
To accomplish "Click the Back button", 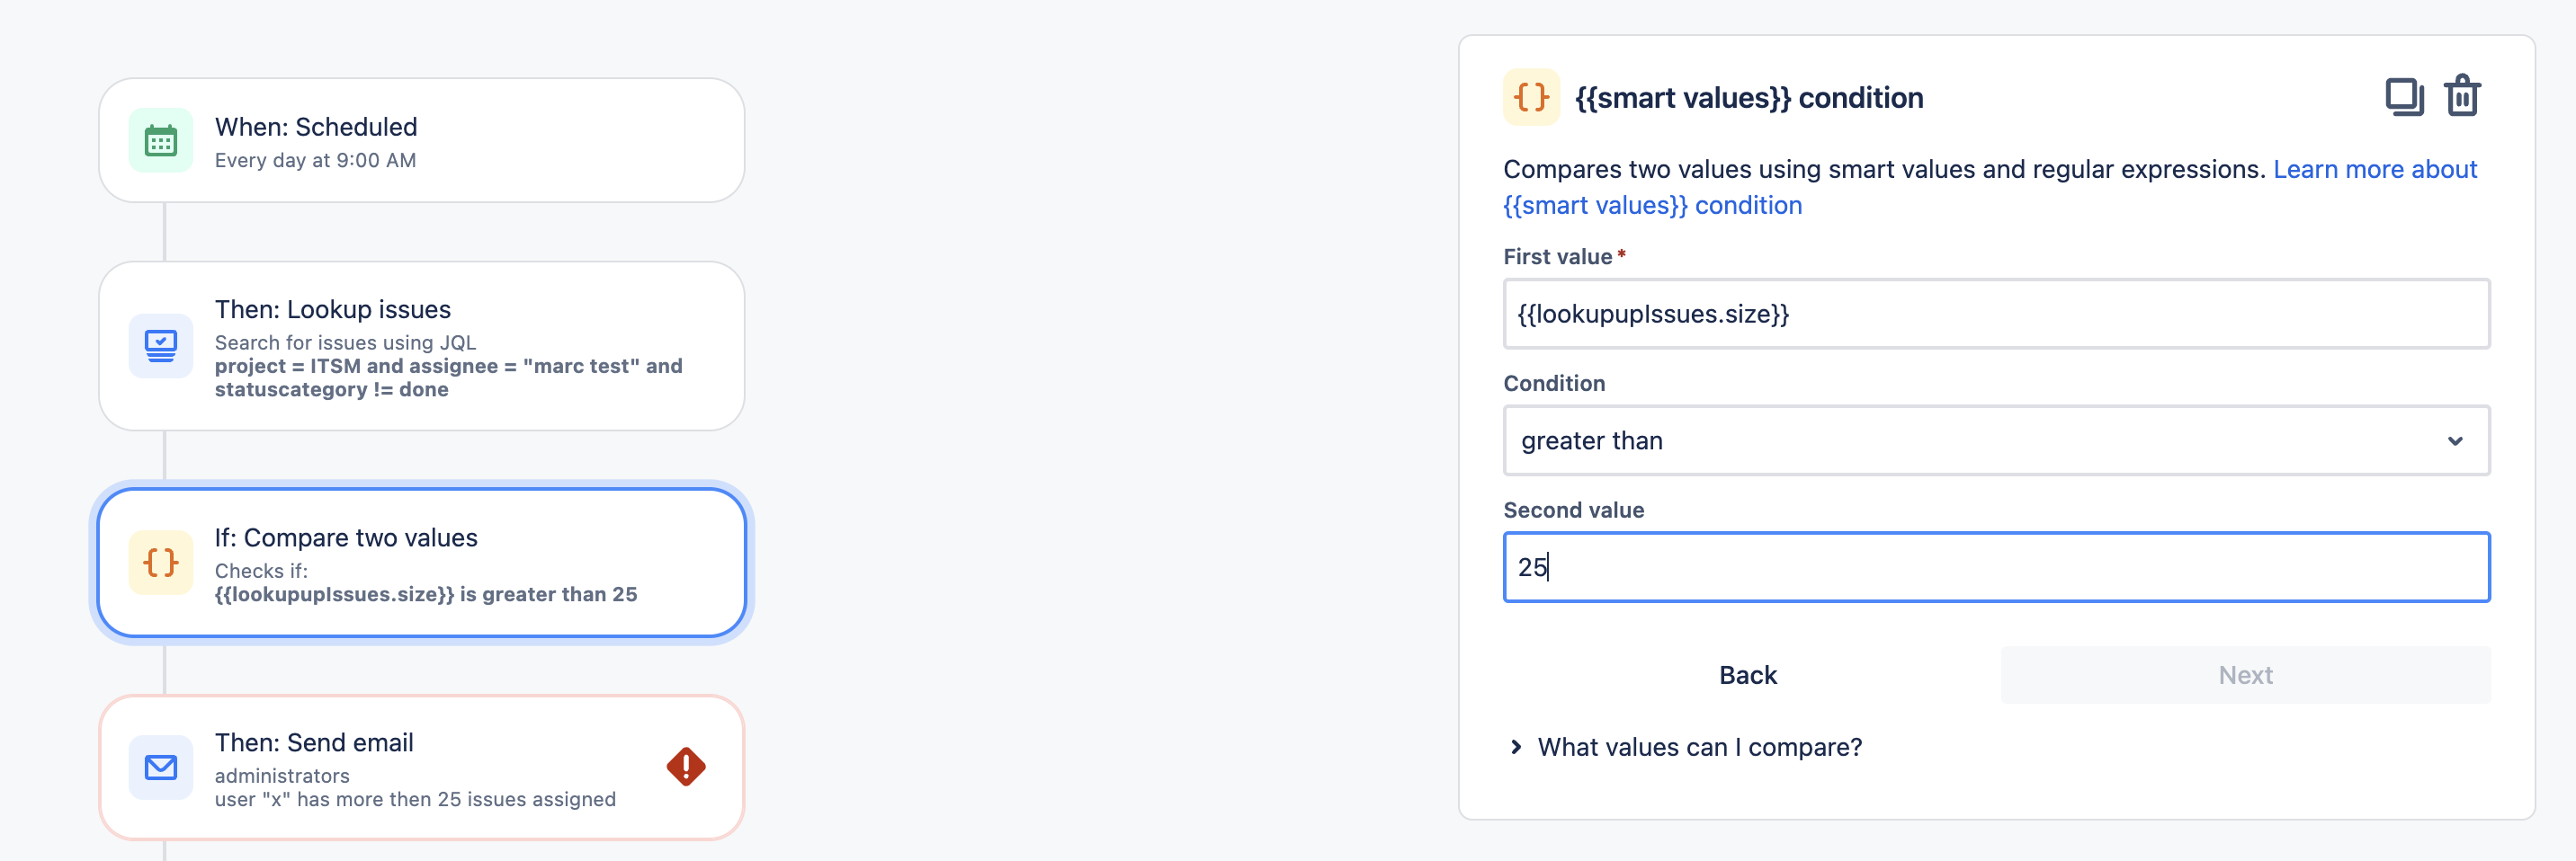I will click(1747, 674).
